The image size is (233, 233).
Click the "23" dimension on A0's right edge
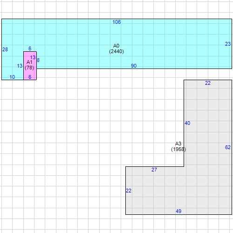tap(228, 44)
